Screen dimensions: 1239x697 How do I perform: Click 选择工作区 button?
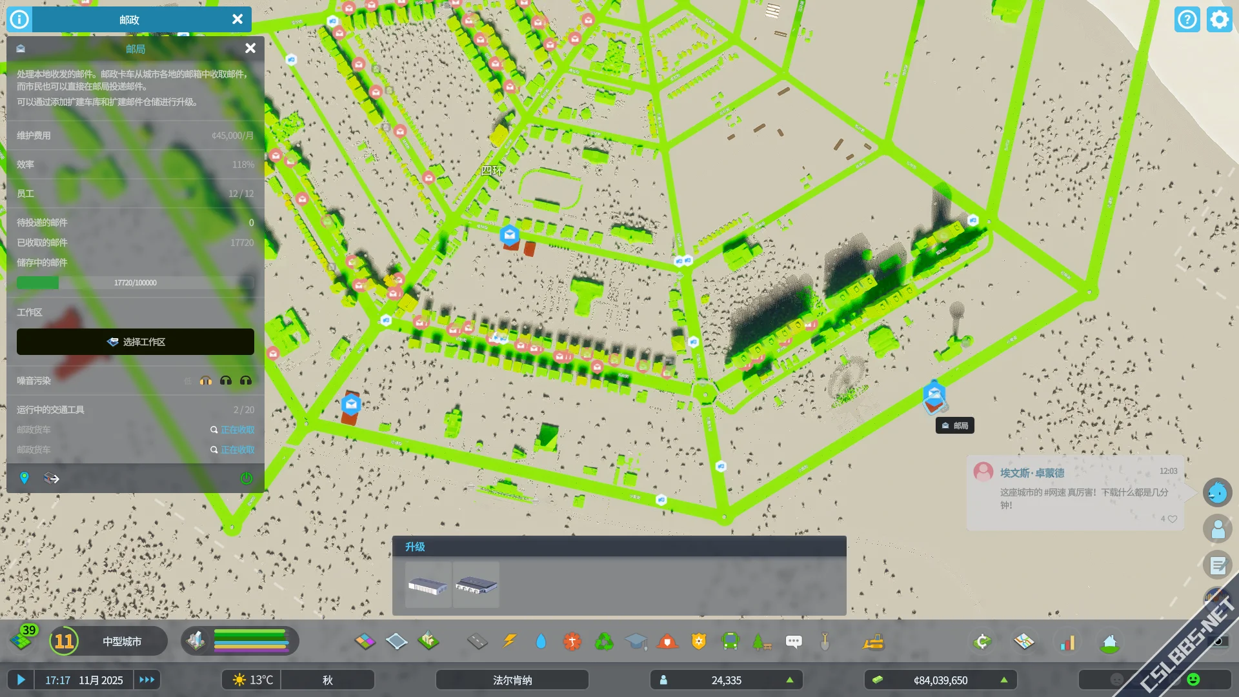[x=136, y=342]
